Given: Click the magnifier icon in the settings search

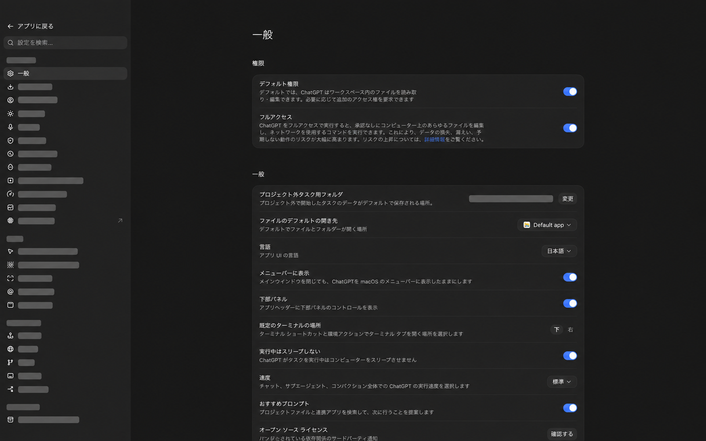Looking at the screenshot, I should tap(10, 43).
